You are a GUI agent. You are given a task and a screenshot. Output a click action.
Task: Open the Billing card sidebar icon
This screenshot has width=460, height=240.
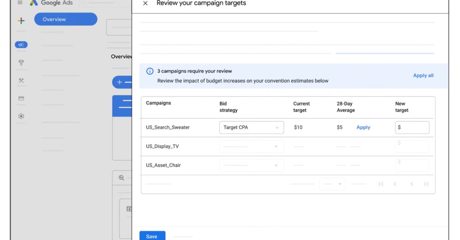[21, 99]
